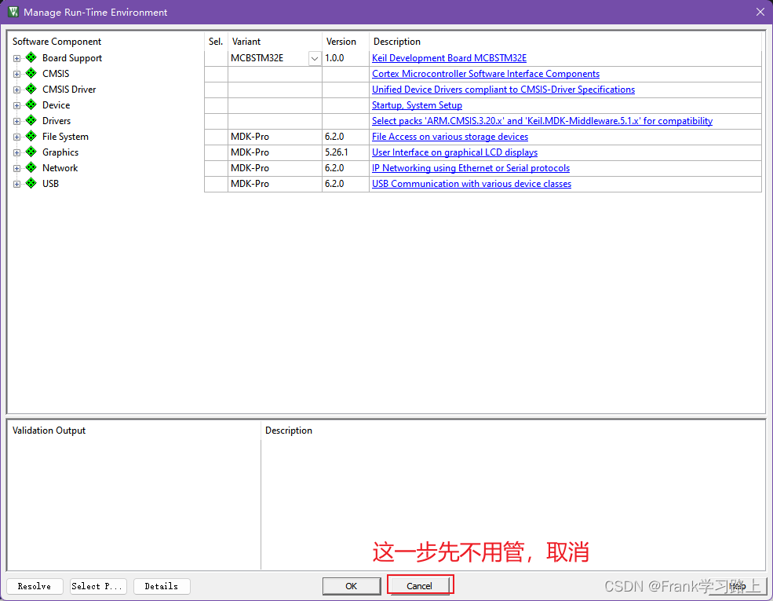Expand the USB tree node
Screen dimensions: 773x601
tap(16, 184)
